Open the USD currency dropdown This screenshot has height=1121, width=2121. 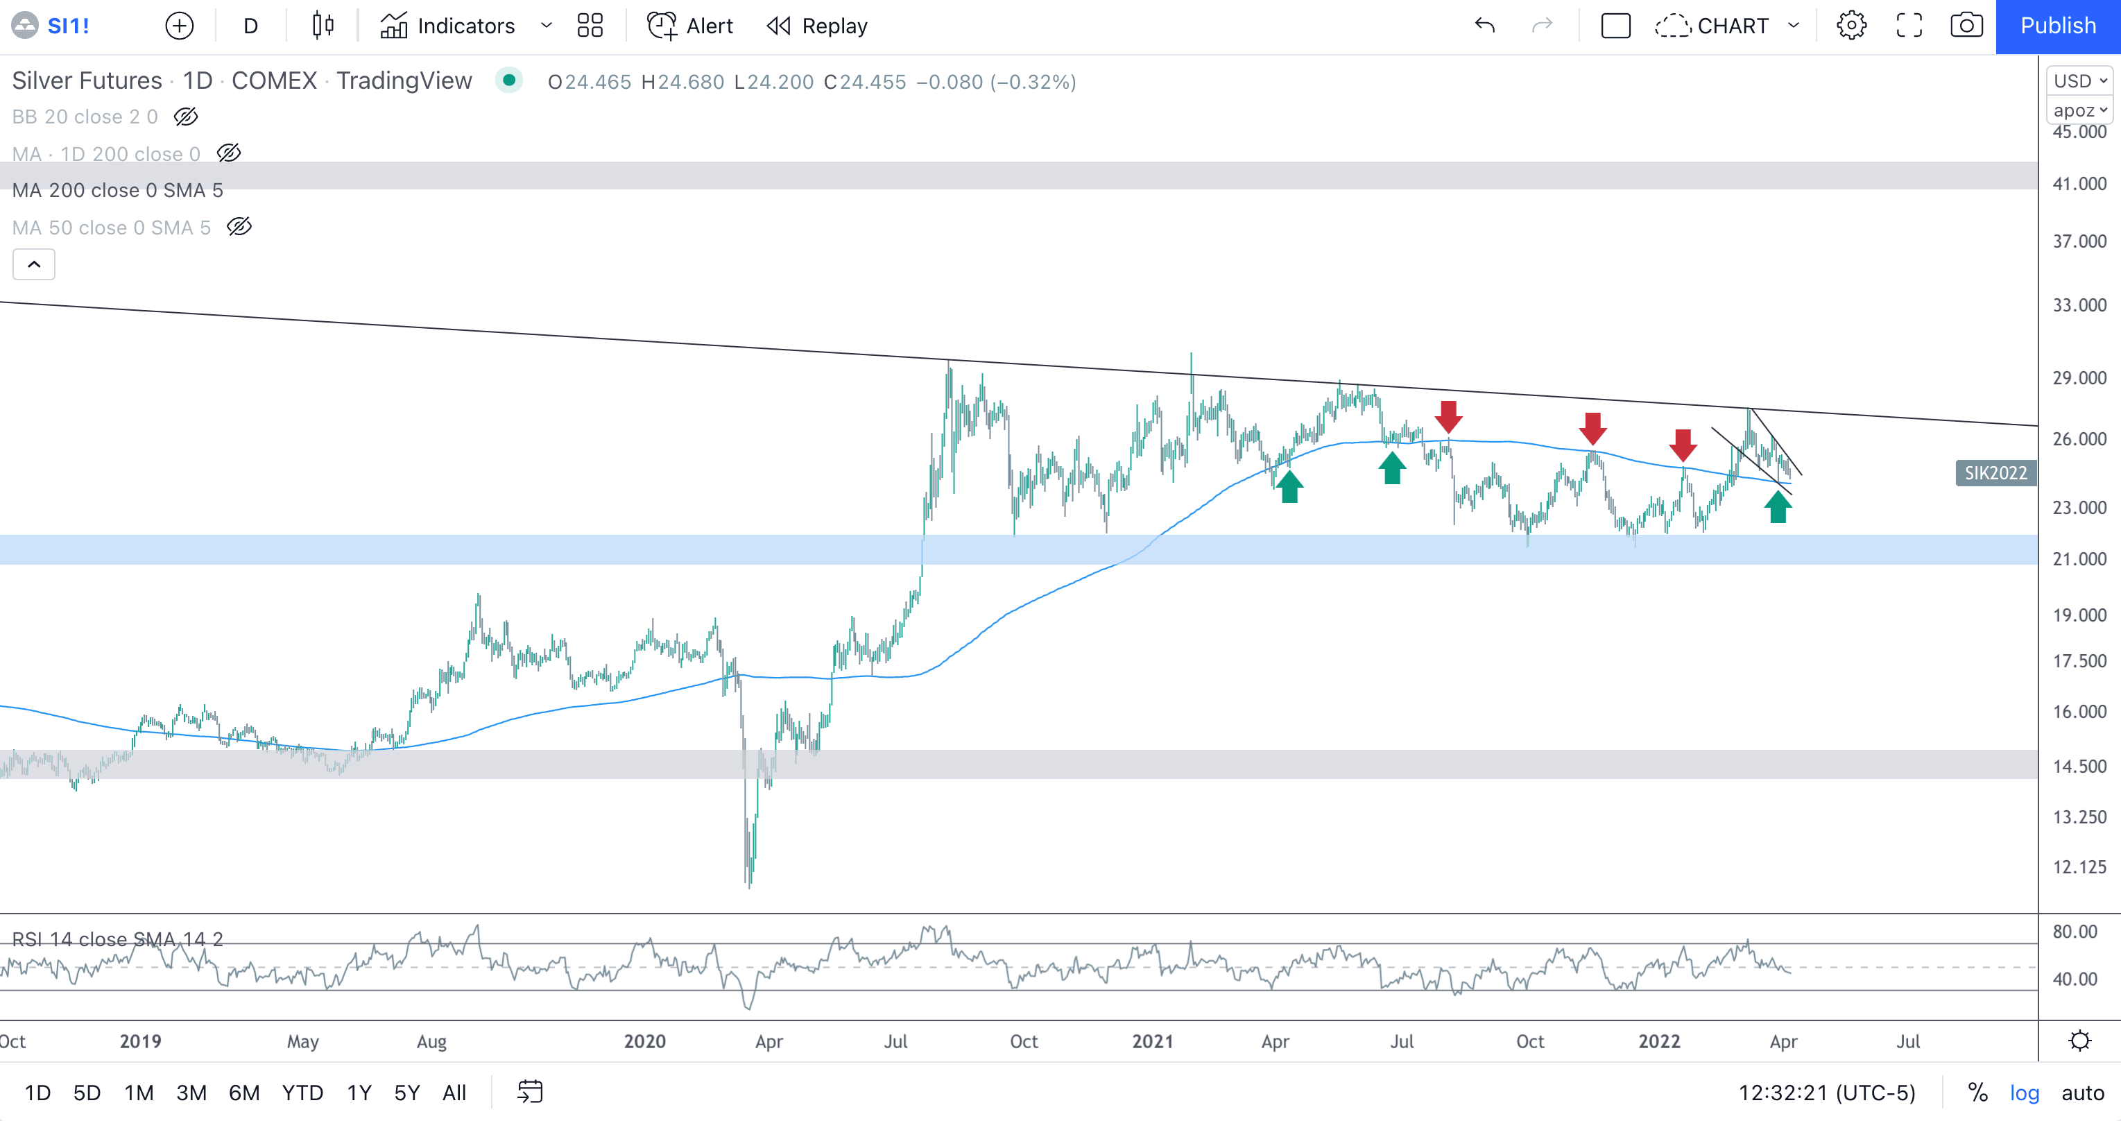coord(2078,80)
